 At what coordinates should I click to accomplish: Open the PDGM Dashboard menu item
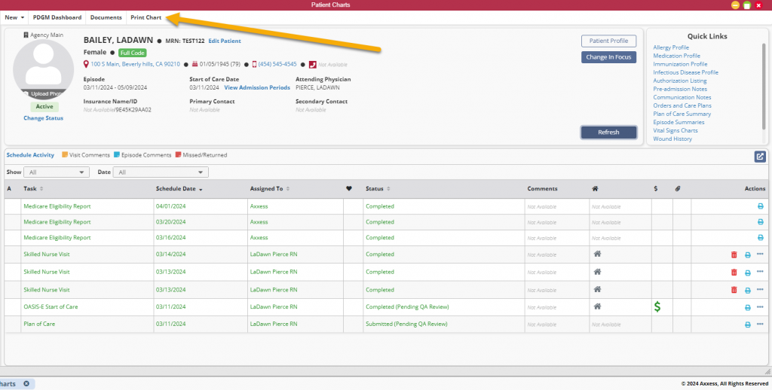(x=57, y=17)
